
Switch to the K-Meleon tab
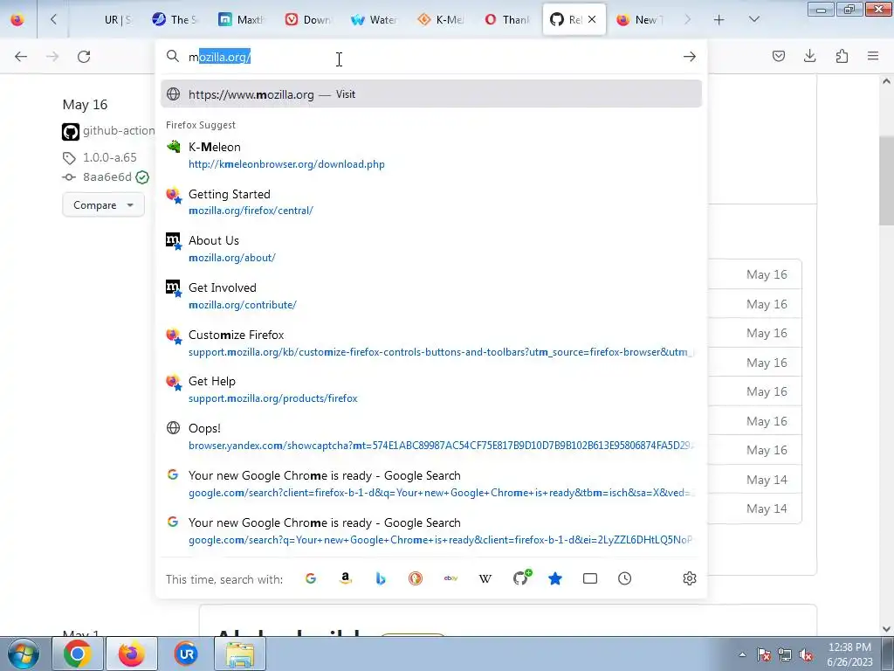click(440, 19)
